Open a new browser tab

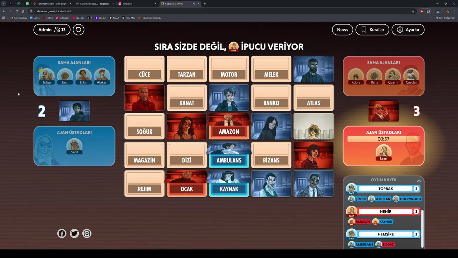205,4
